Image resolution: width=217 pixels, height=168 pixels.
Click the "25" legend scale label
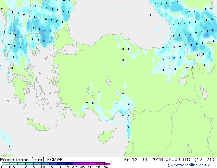66,167
